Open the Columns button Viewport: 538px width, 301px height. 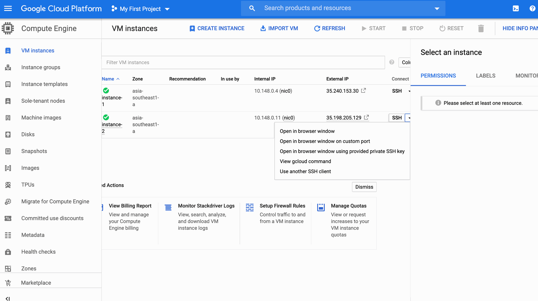coord(405,62)
